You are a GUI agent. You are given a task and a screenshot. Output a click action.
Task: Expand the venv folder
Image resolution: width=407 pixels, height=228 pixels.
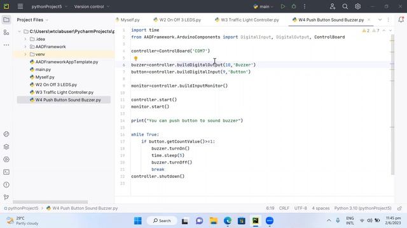(25, 54)
